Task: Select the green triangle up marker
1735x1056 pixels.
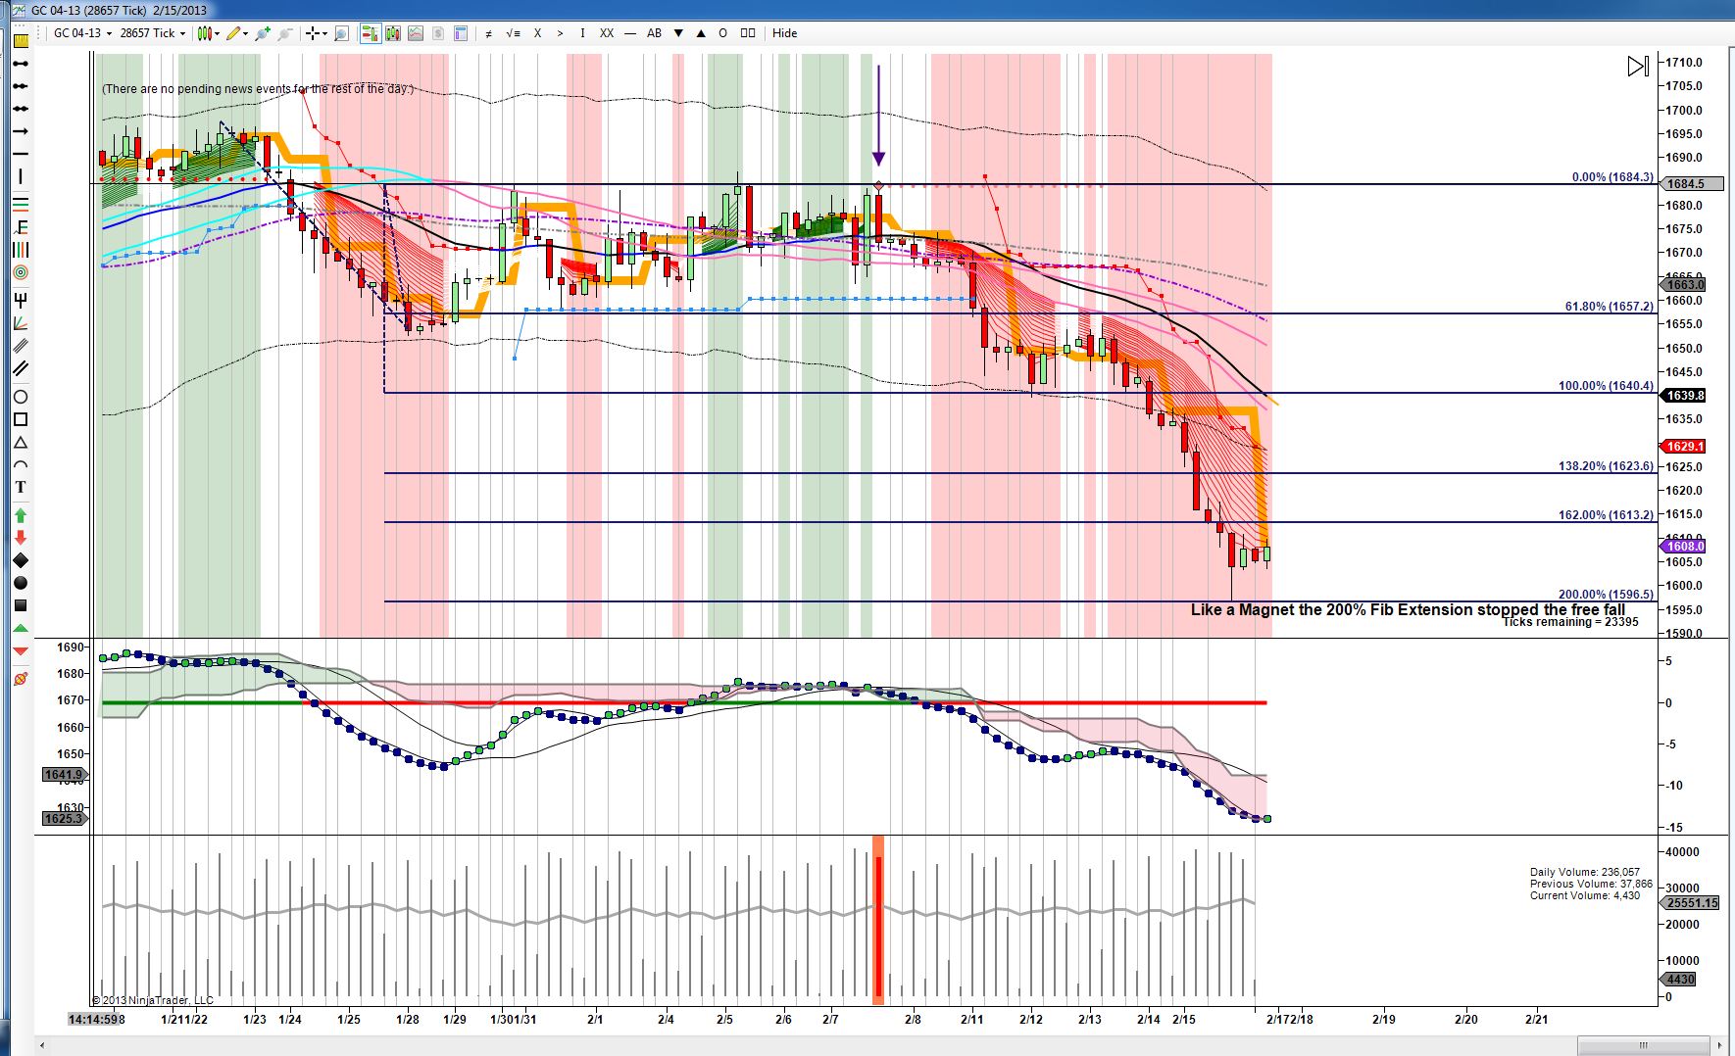Action: coord(19,629)
